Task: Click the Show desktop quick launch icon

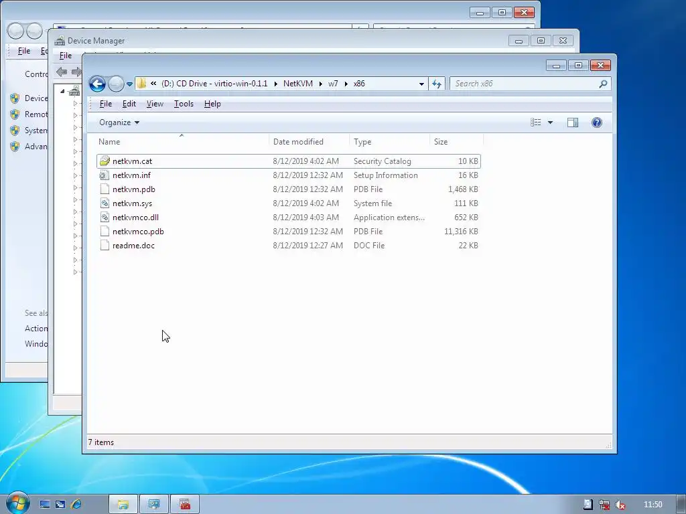Action: (45, 505)
